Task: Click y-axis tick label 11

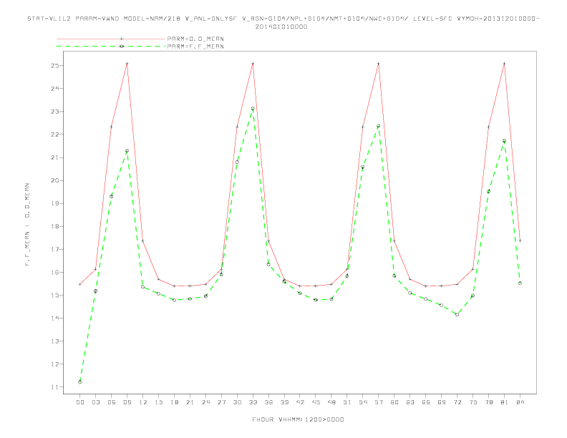Action: (x=54, y=387)
